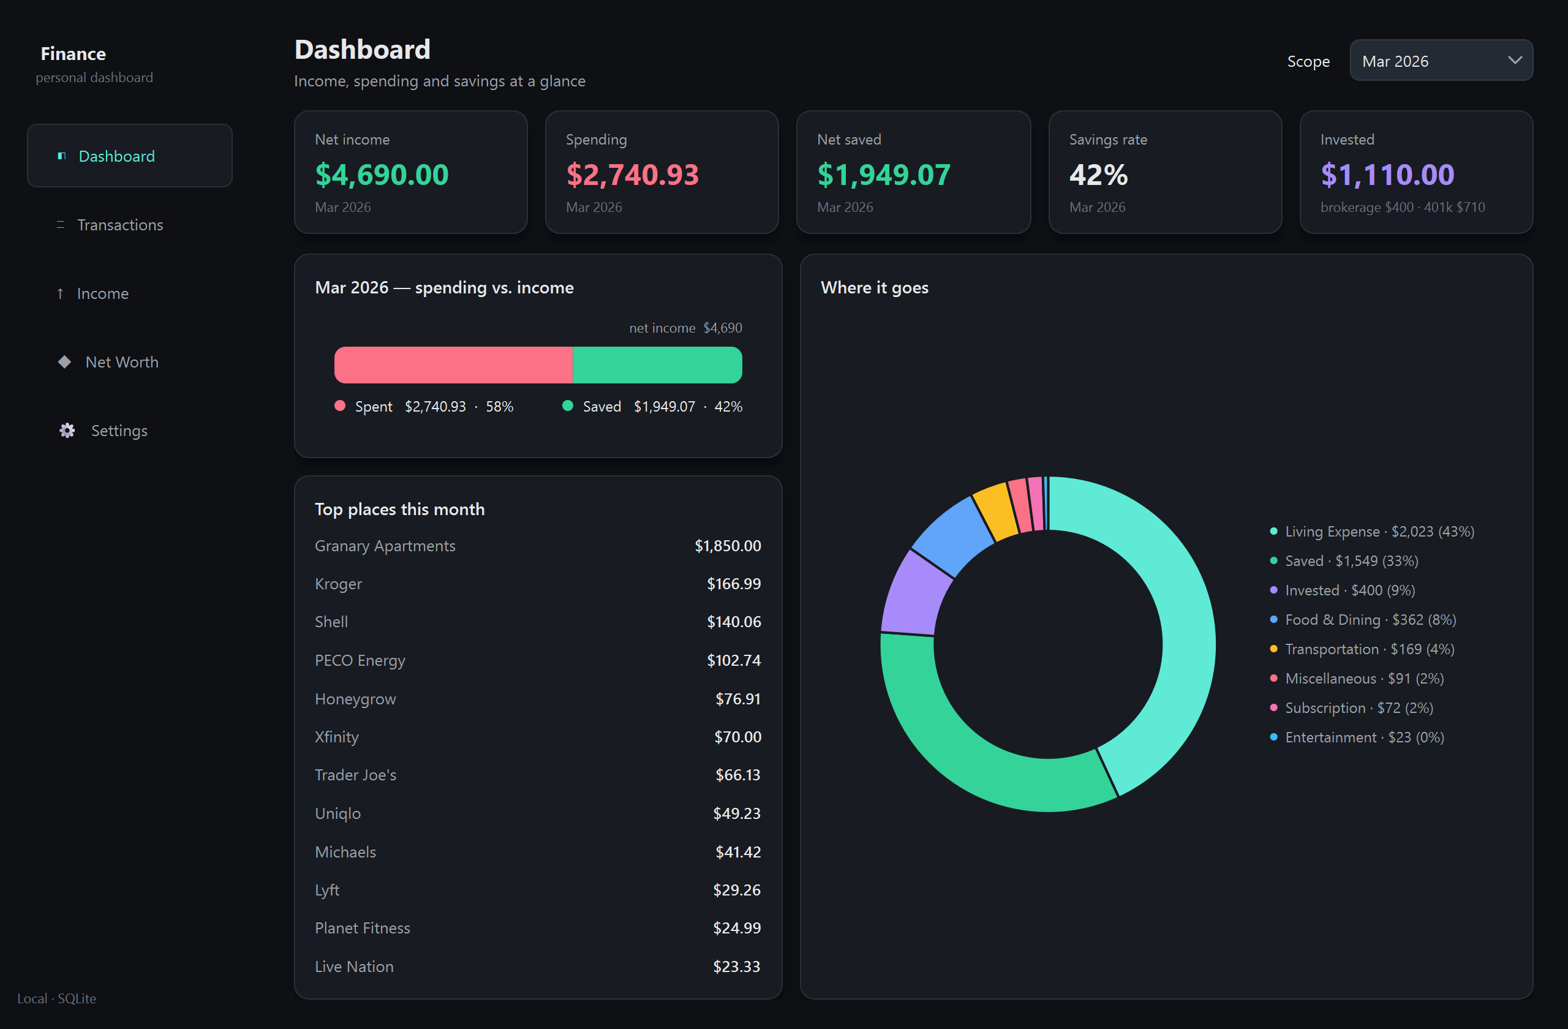Viewport: 1568px width, 1029px height.
Task: Click the Net saved card value $1,949.07
Action: [883, 175]
